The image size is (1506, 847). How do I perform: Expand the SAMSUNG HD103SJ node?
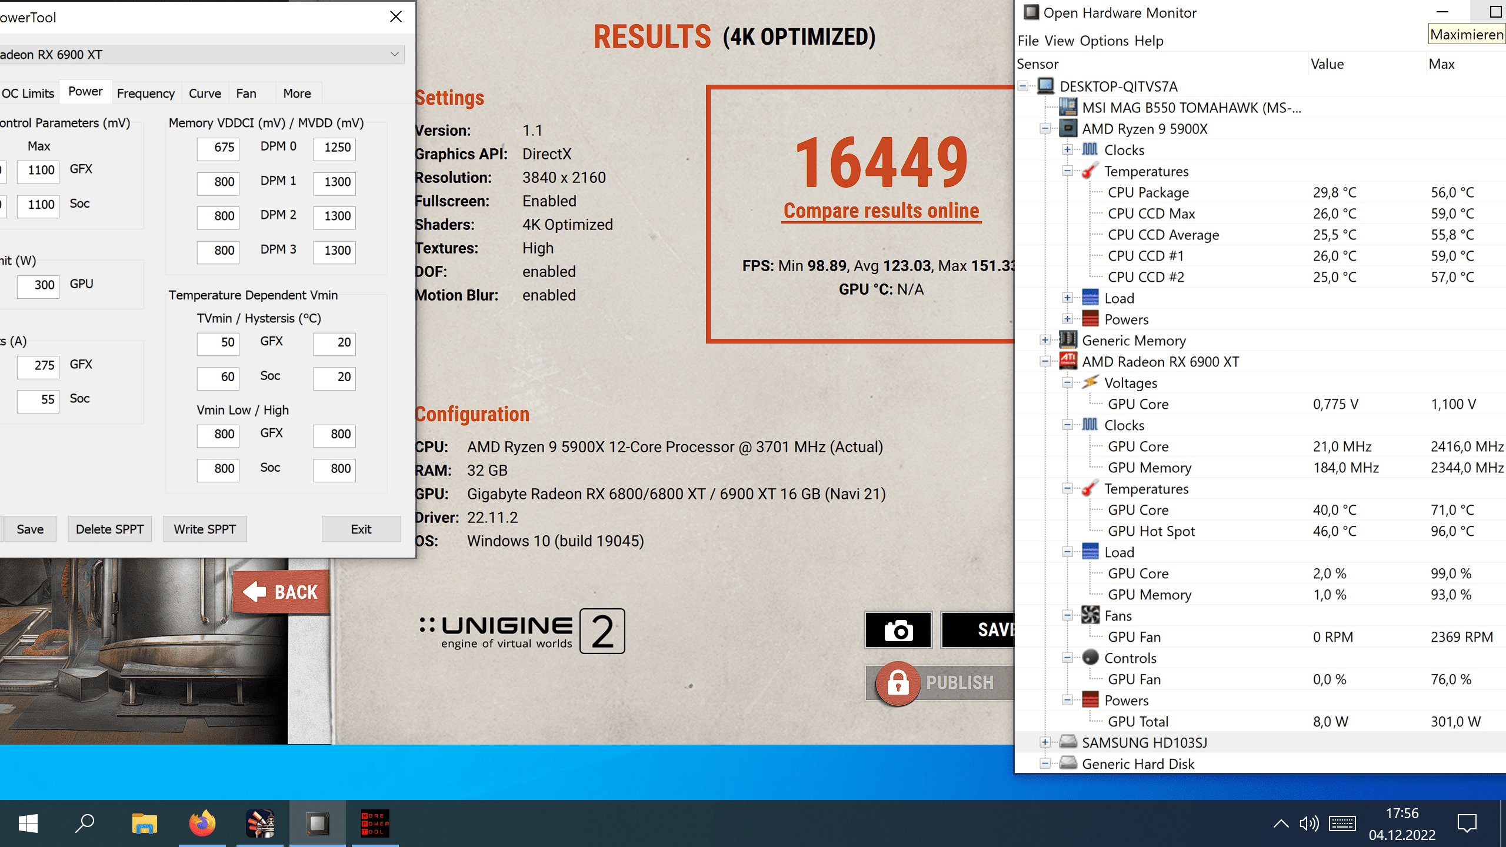pos(1045,743)
